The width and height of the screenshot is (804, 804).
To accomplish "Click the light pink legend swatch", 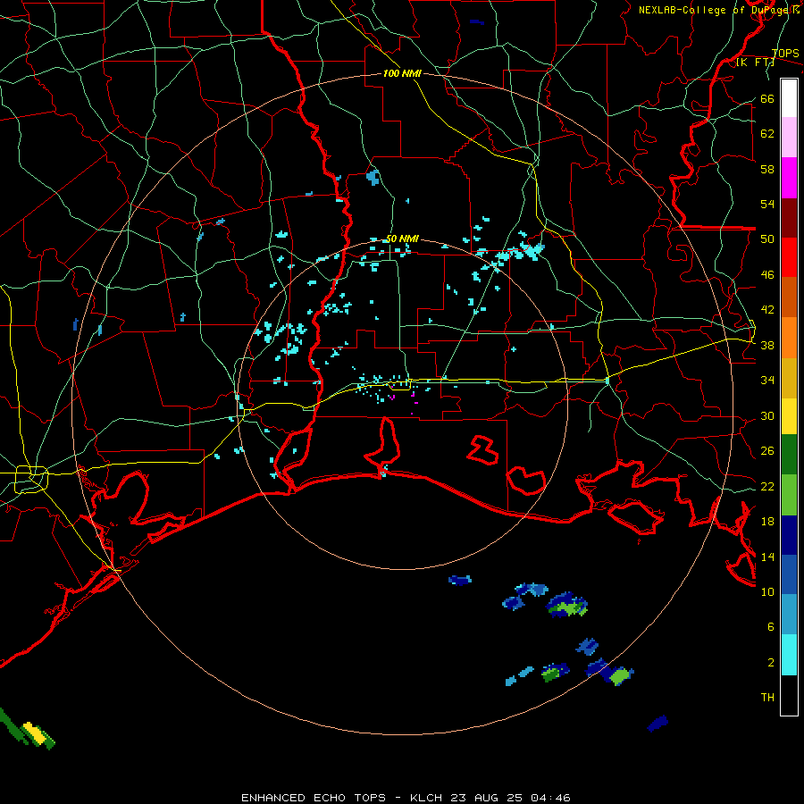I will tap(789, 138).
